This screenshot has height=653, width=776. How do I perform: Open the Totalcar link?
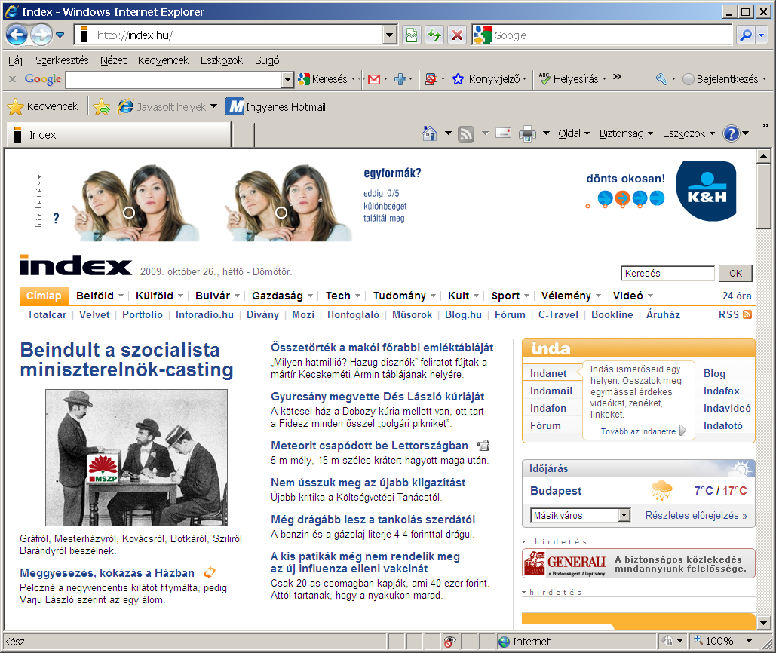[x=47, y=314]
